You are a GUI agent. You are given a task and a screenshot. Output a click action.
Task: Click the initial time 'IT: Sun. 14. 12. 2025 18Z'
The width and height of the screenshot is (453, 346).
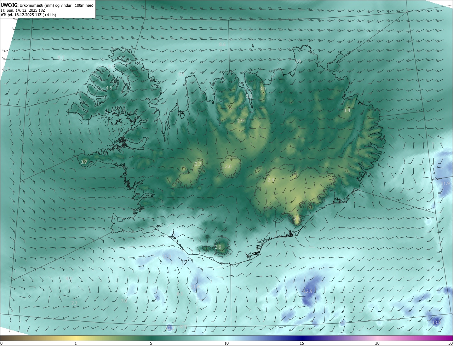coord(22,10)
